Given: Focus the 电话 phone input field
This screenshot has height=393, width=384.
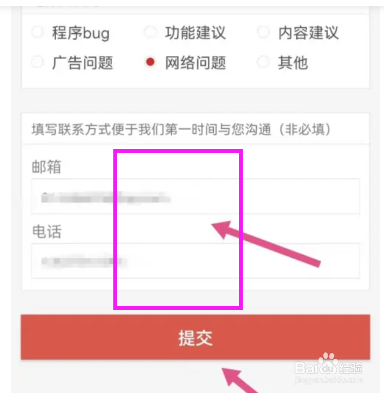Looking at the screenshot, I should pos(195,261).
